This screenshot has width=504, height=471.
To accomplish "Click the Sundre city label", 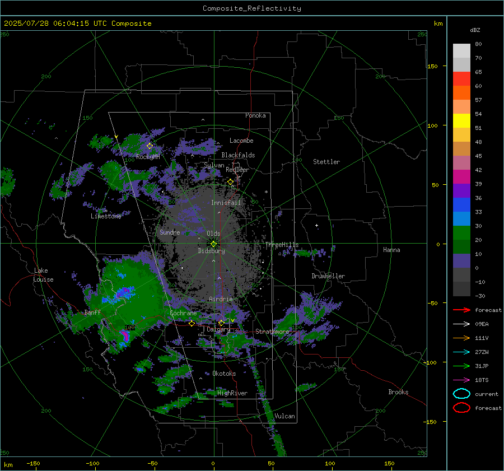I will pyautogui.click(x=170, y=232).
